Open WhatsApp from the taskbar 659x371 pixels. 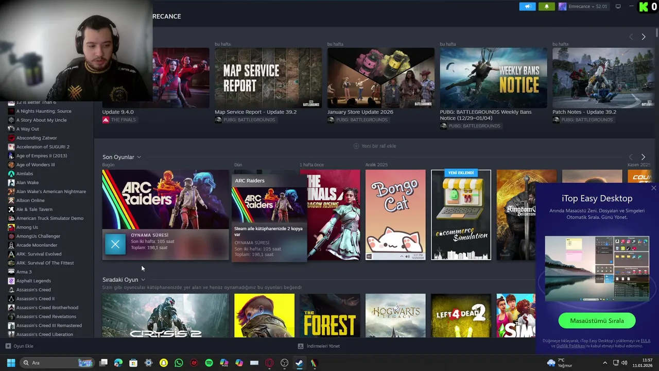(x=179, y=363)
